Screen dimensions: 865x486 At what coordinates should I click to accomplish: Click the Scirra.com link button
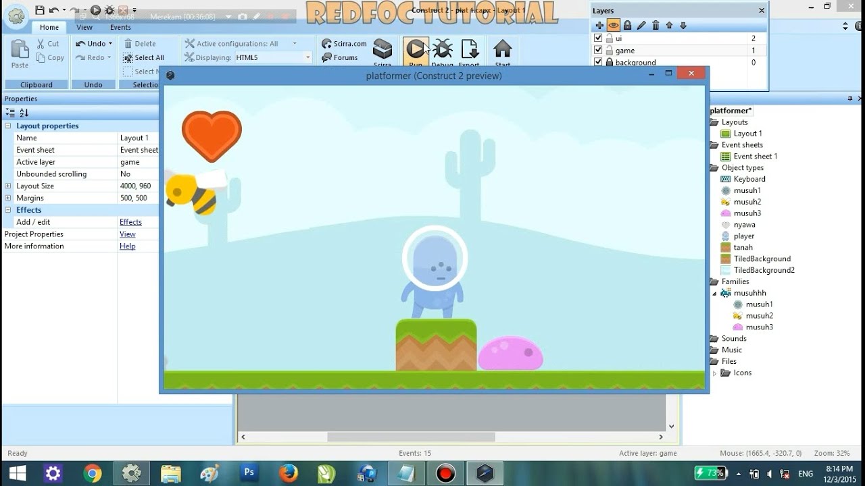click(x=344, y=43)
